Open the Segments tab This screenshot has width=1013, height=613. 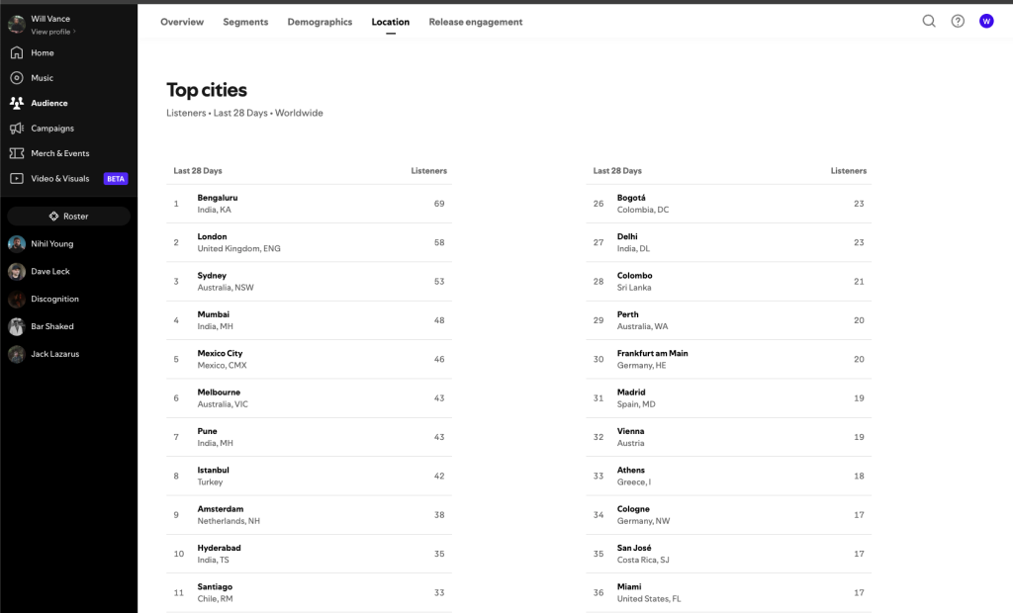tap(245, 22)
